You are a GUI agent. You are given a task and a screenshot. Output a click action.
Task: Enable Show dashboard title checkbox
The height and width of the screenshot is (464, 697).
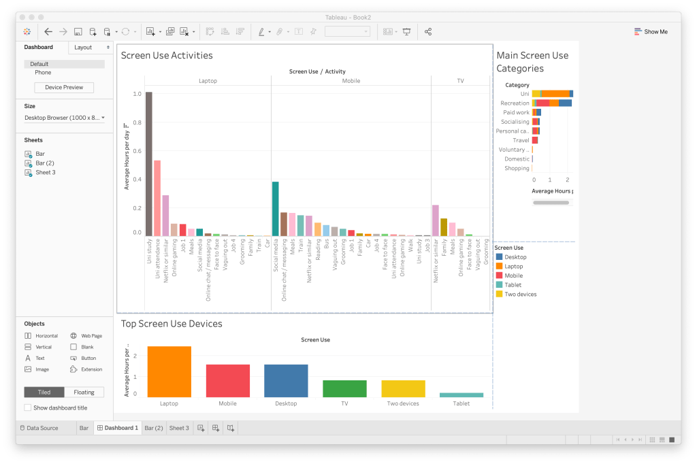coord(27,408)
